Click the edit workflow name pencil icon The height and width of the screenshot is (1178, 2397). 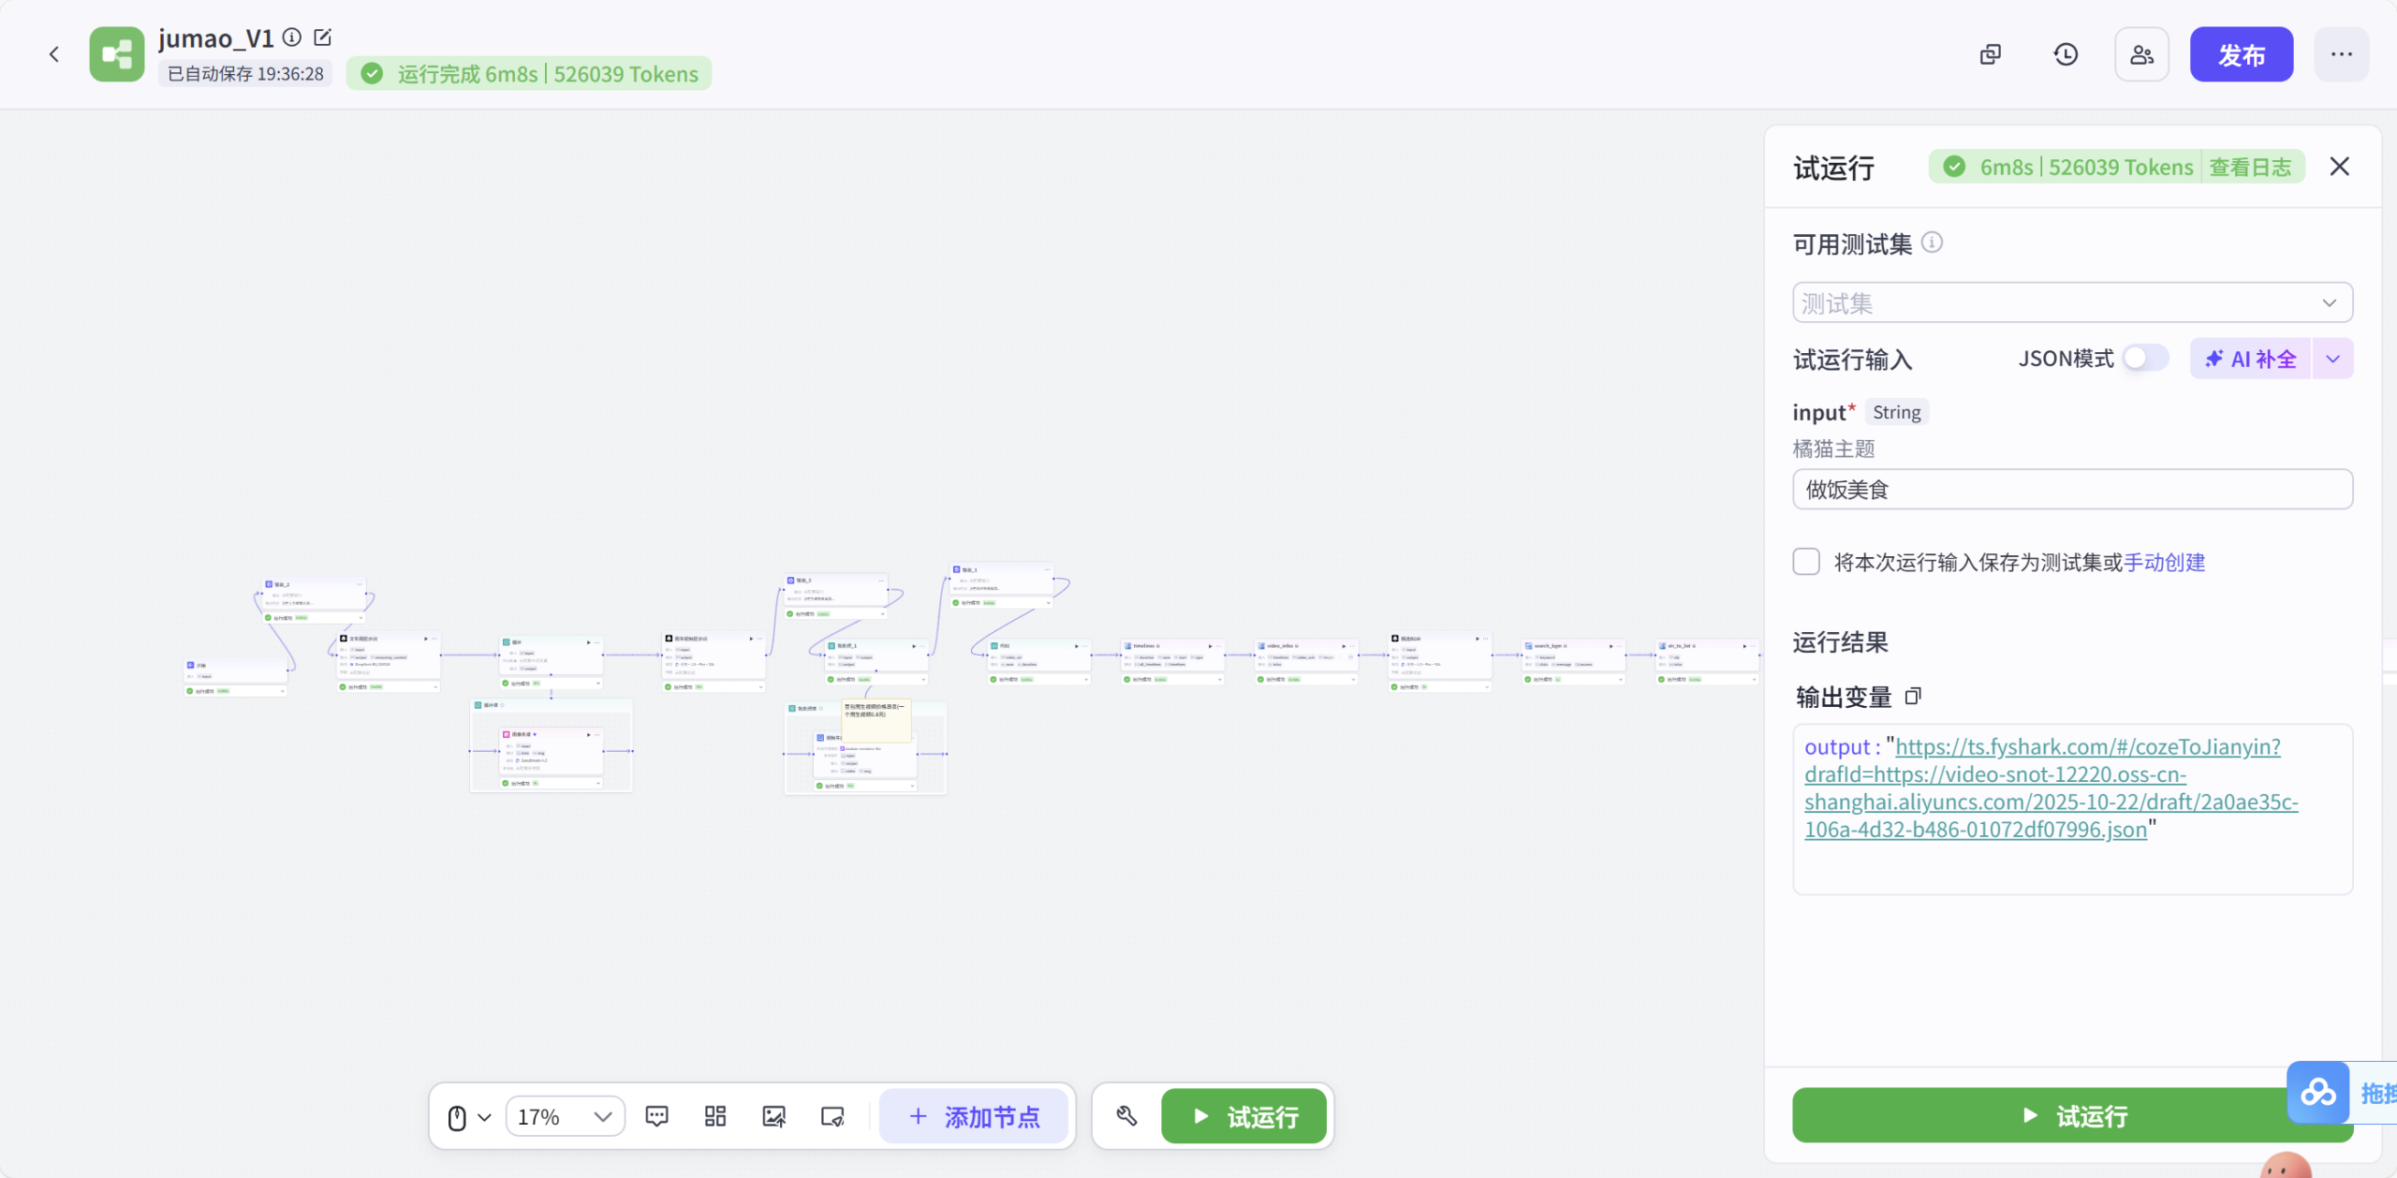coord(322,37)
